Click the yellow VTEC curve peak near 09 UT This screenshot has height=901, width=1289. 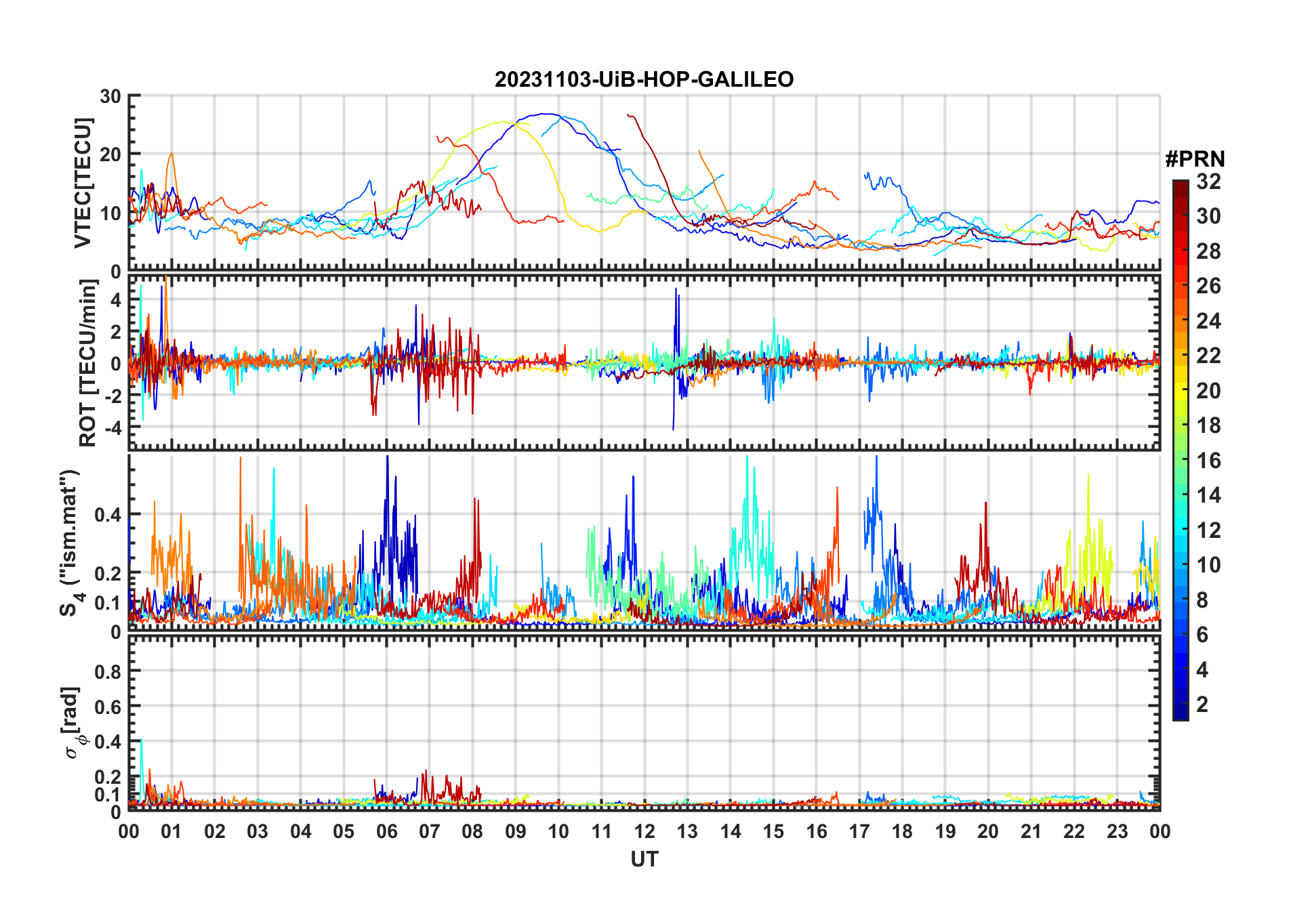[504, 122]
